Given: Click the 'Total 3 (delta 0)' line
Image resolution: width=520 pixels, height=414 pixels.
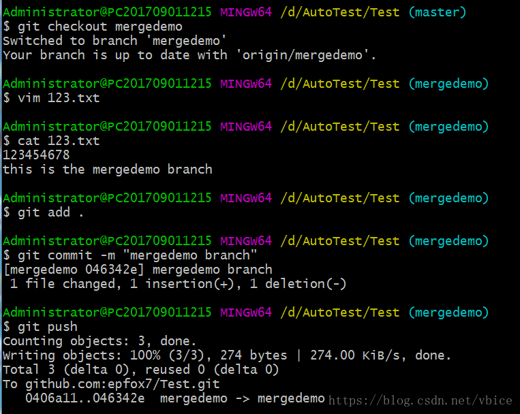Looking at the screenshot, I should pyautogui.click(x=140, y=370).
